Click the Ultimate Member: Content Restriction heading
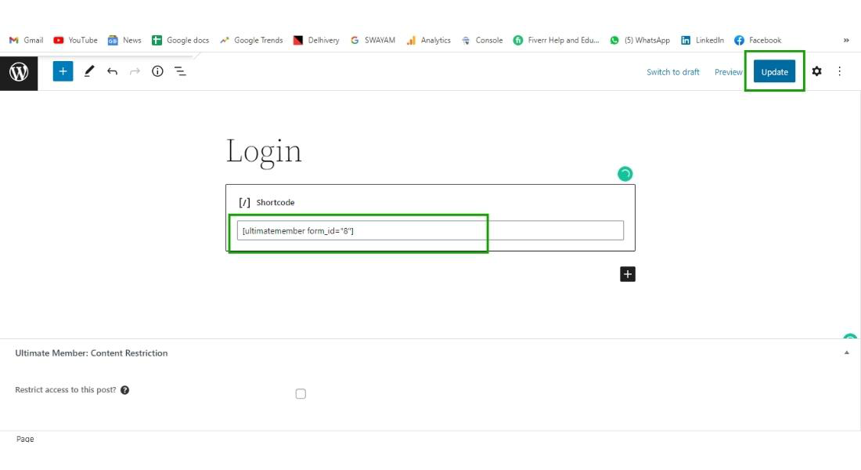 [91, 353]
